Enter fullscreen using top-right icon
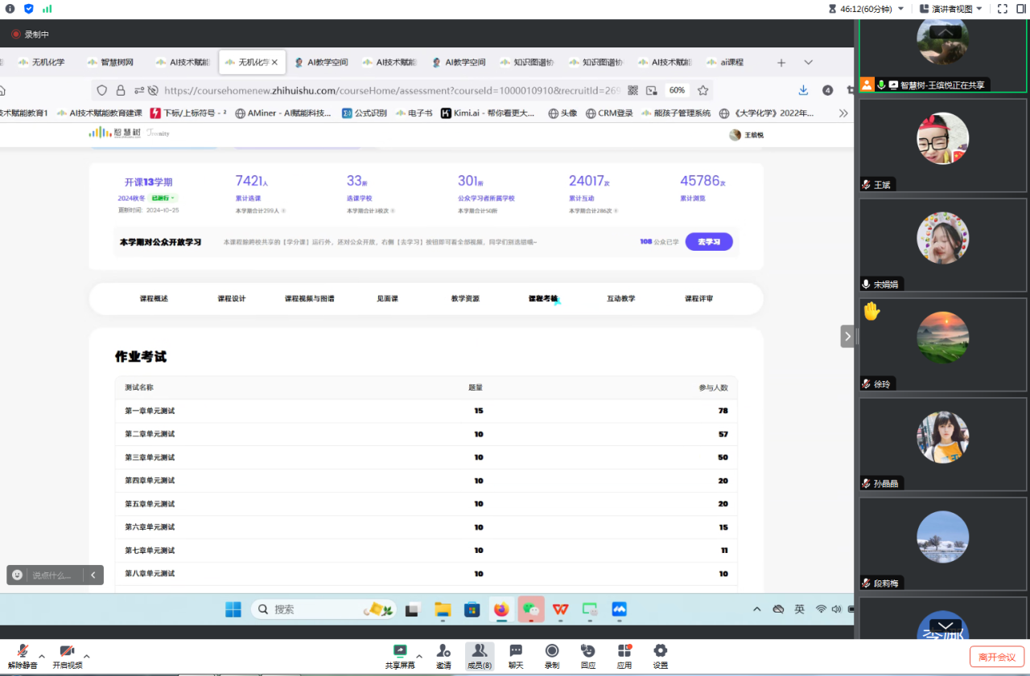 pyautogui.click(x=1003, y=9)
